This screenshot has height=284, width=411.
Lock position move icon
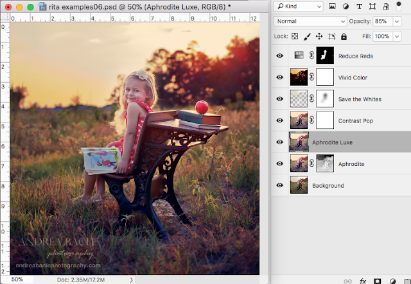click(319, 37)
